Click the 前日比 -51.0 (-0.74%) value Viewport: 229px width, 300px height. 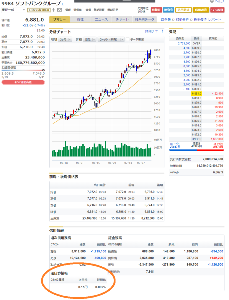click(34, 25)
